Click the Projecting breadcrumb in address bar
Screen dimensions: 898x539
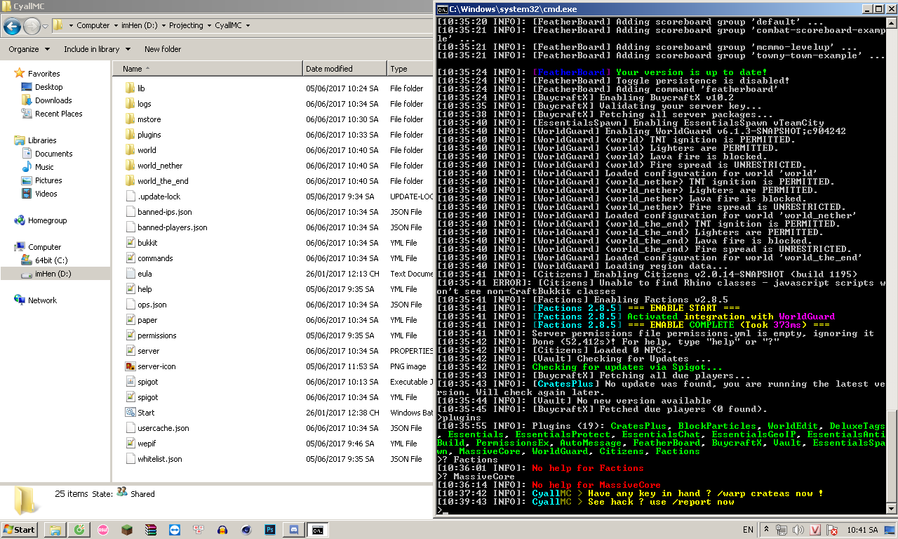click(186, 25)
